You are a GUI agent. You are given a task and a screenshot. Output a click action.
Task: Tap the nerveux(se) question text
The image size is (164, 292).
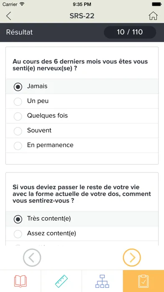pyautogui.click(x=80, y=65)
